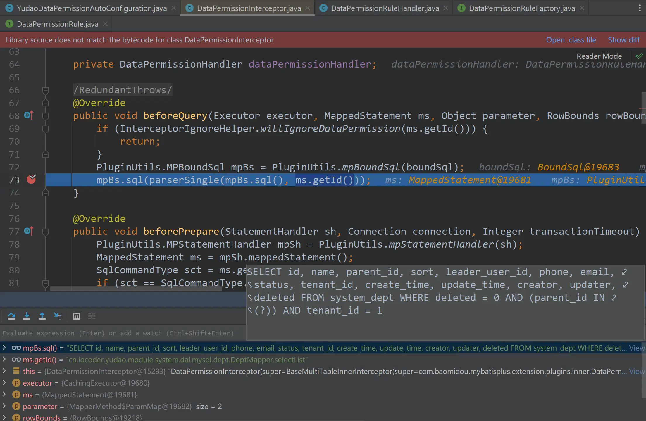Image resolution: width=646 pixels, height=421 pixels.
Task: Open the Evaluate Expression calculator icon
Action: tap(77, 316)
